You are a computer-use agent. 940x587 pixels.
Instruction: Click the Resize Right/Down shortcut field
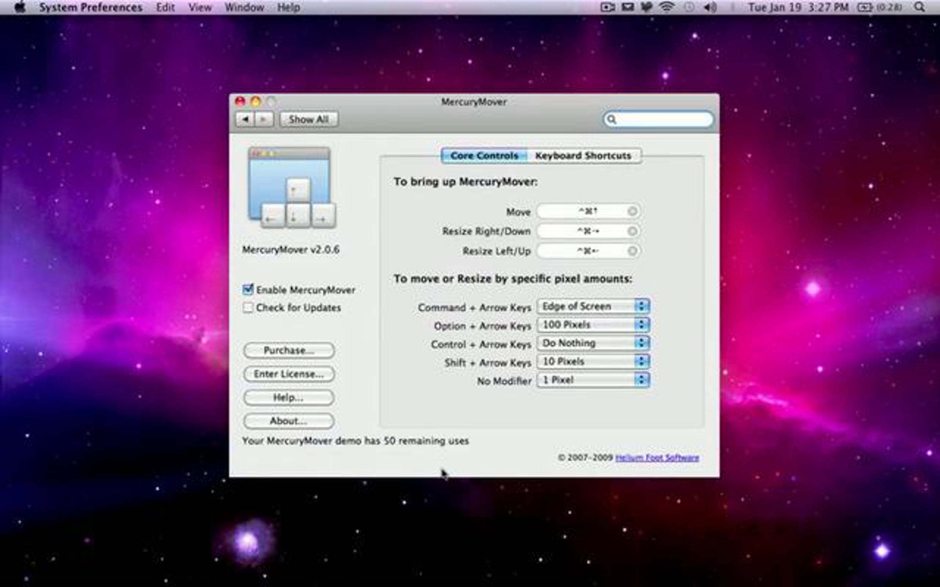589,231
